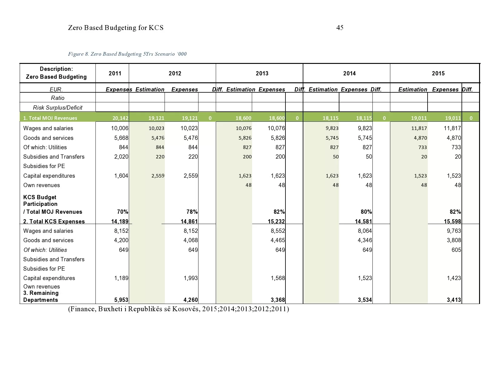Click the "2. Total KCS Expenses" label
Screen dimensions: 500x386
pyautogui.click(x=54, y=221)
